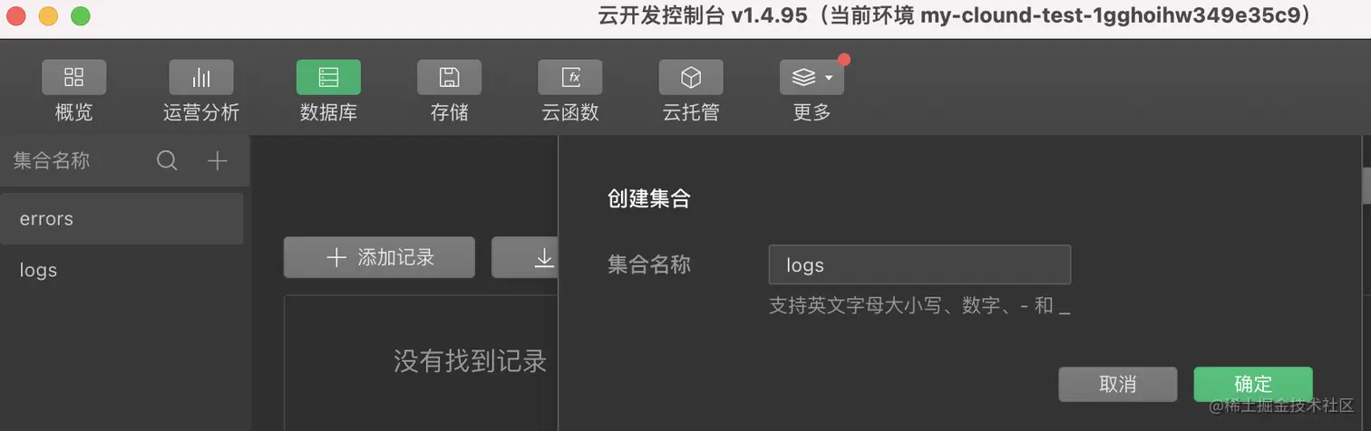
Task: Open the 云托管 cube icon
Action: point(691,78)
